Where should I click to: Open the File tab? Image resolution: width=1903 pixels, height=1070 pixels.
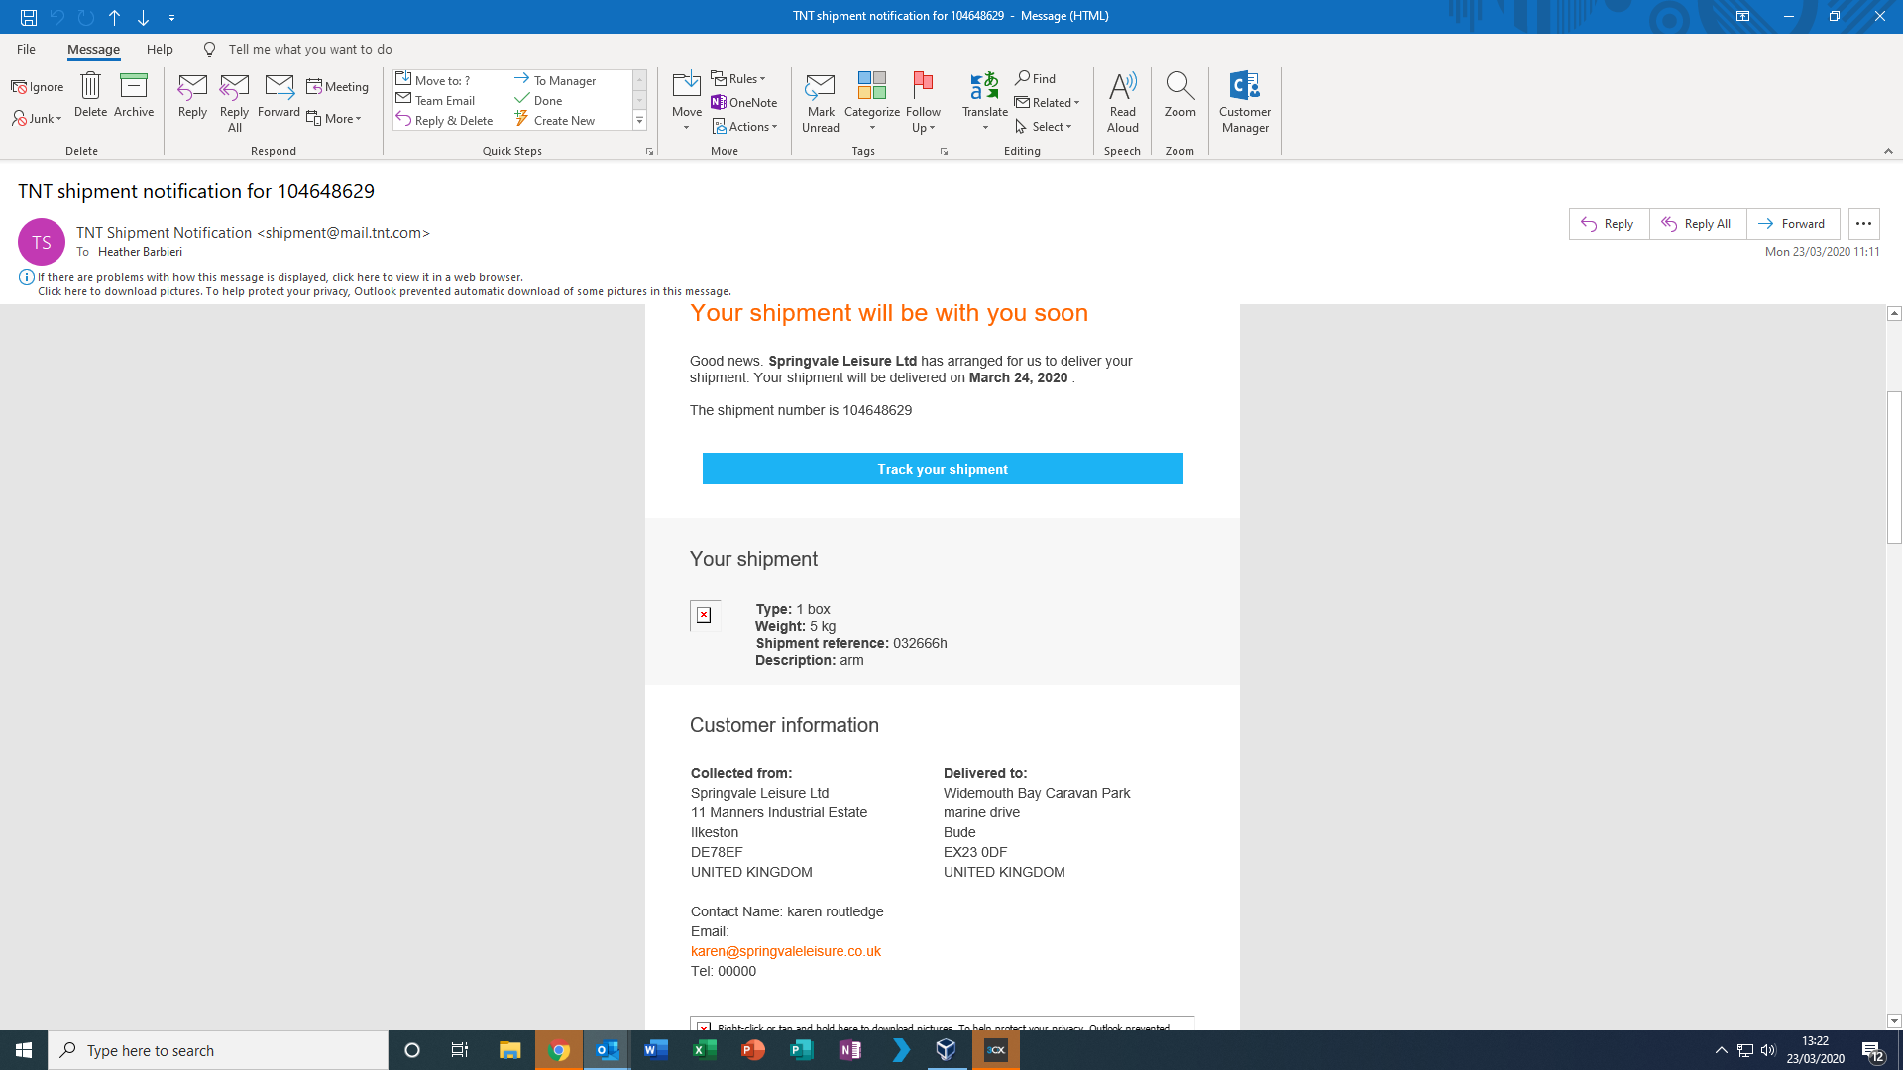26,49
